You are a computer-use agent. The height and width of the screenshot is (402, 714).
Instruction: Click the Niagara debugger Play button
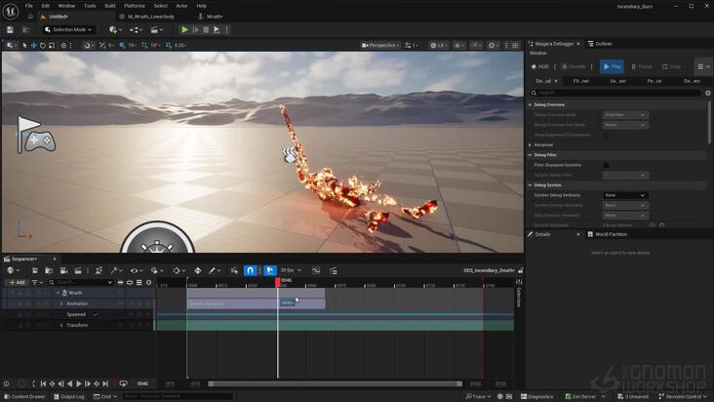point(612,66)
